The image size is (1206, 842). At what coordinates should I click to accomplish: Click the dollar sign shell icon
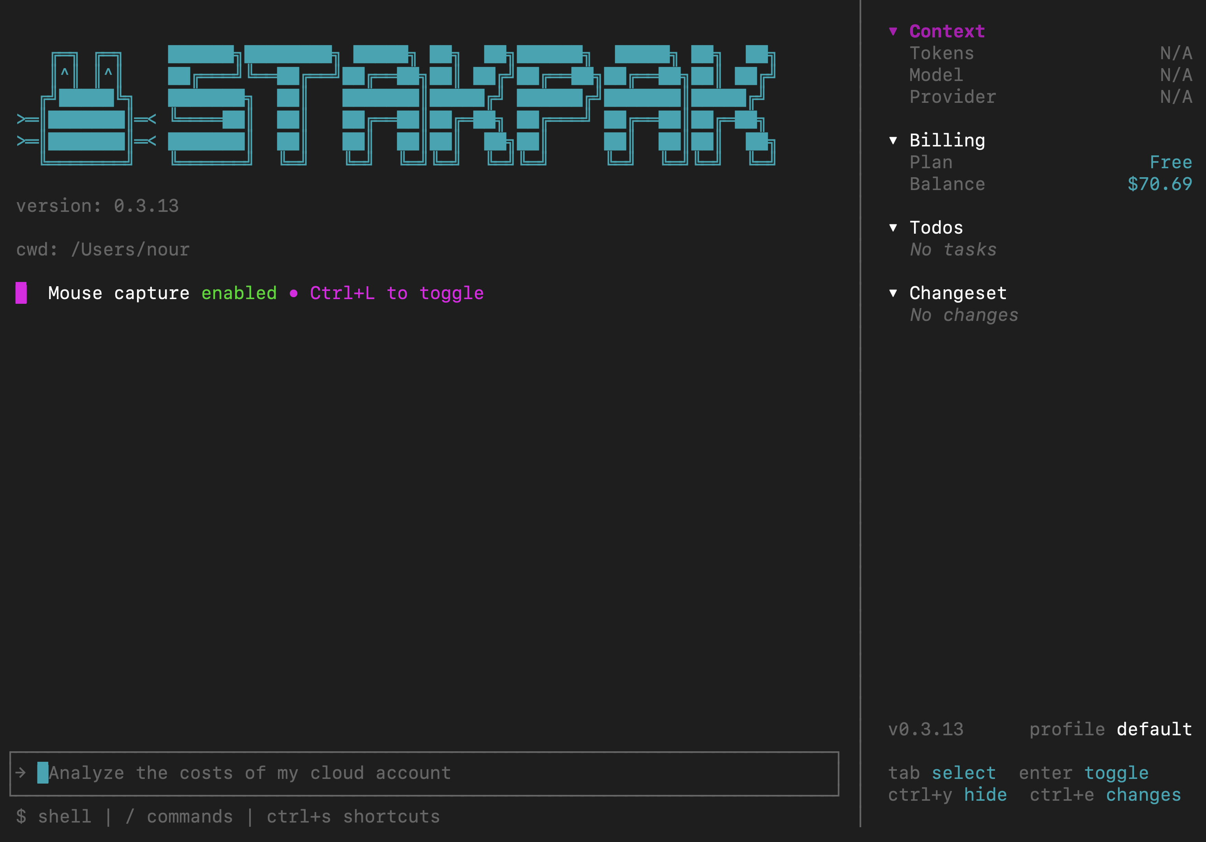[x=21, y=816]
